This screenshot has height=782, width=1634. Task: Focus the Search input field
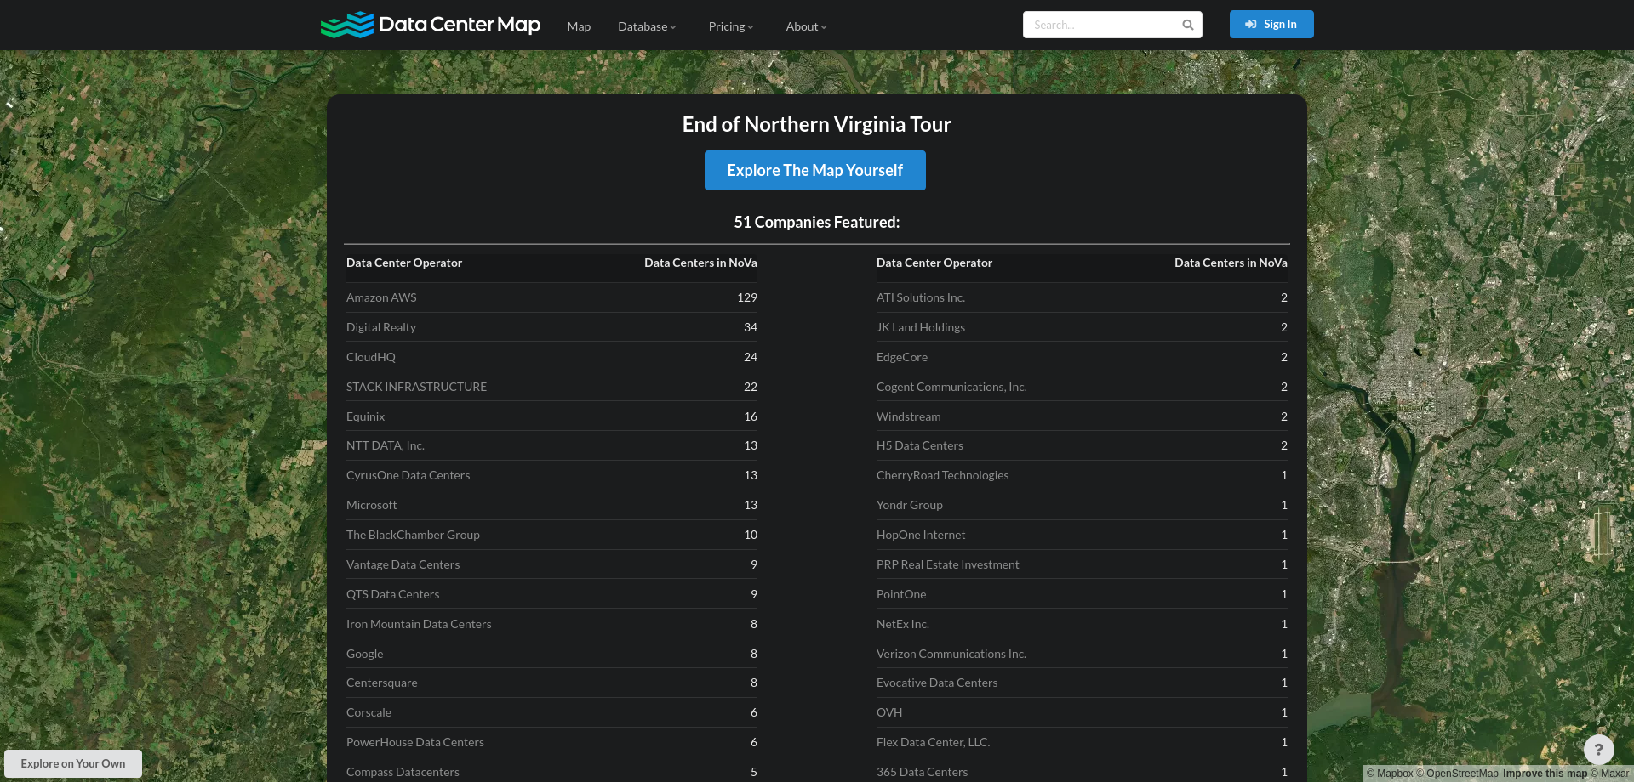pos(1102,25)
